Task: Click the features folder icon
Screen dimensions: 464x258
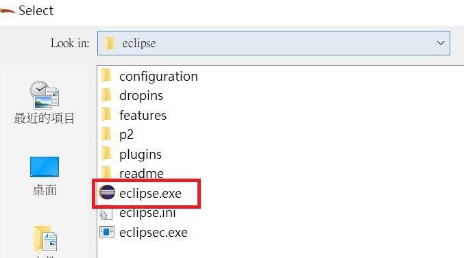Action: [106, 115]
